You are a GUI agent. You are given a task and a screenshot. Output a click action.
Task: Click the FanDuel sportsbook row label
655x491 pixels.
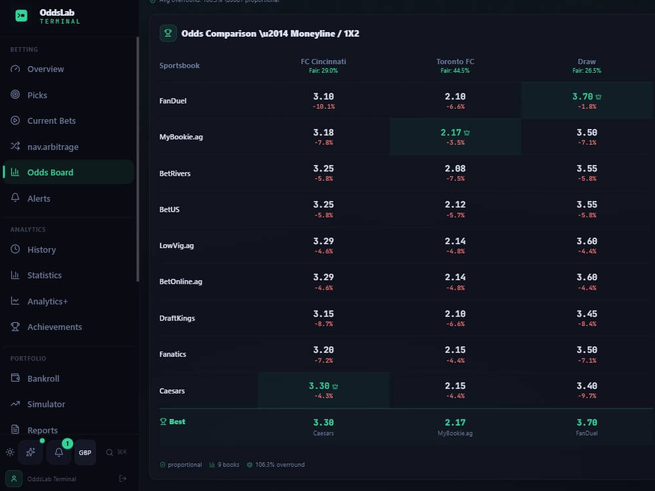(172, 101)
